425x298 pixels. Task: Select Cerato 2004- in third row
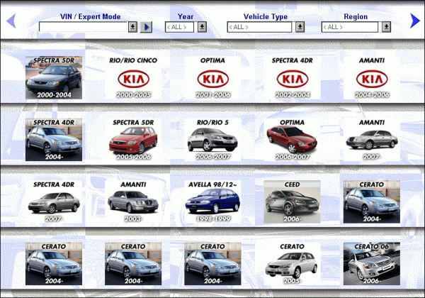(x=372, y=202)
